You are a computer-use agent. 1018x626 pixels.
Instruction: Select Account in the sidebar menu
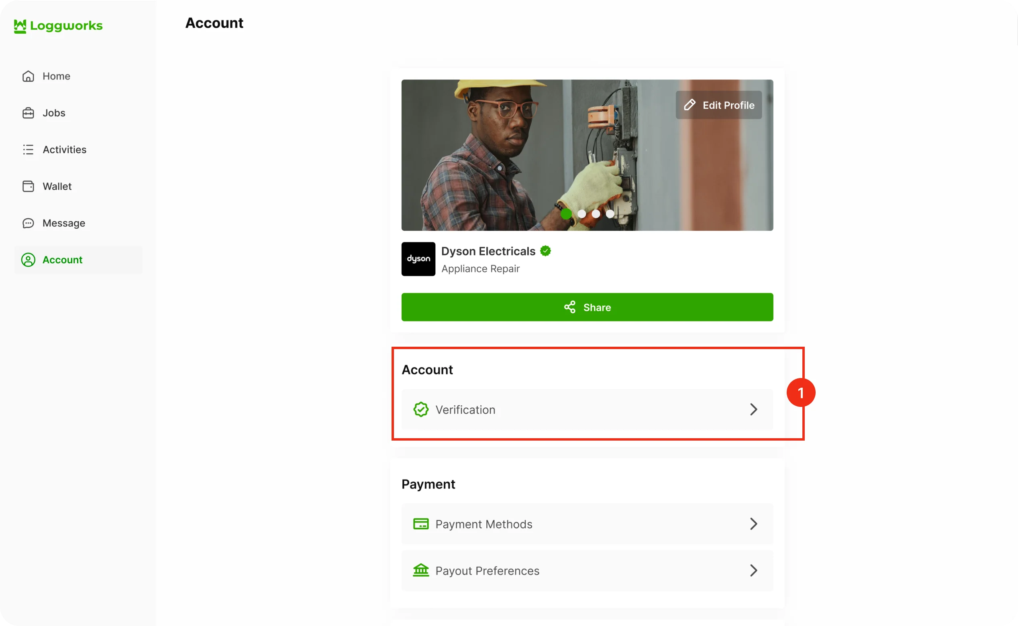(x=62, y=260)
